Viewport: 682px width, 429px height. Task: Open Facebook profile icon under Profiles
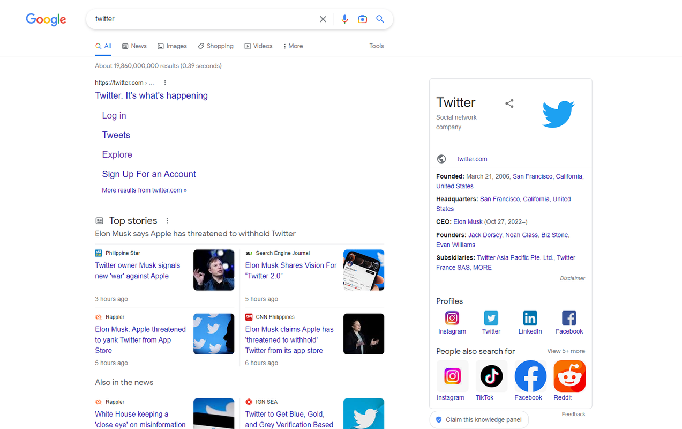569,318
